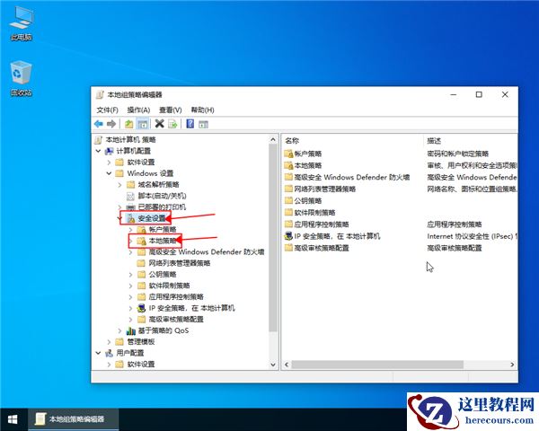The width and height of the screenshot is (539, 431).
Task: Click the 计算机配置 computer icon in tree
Action: pyautogui.click(x=109, y=151)
